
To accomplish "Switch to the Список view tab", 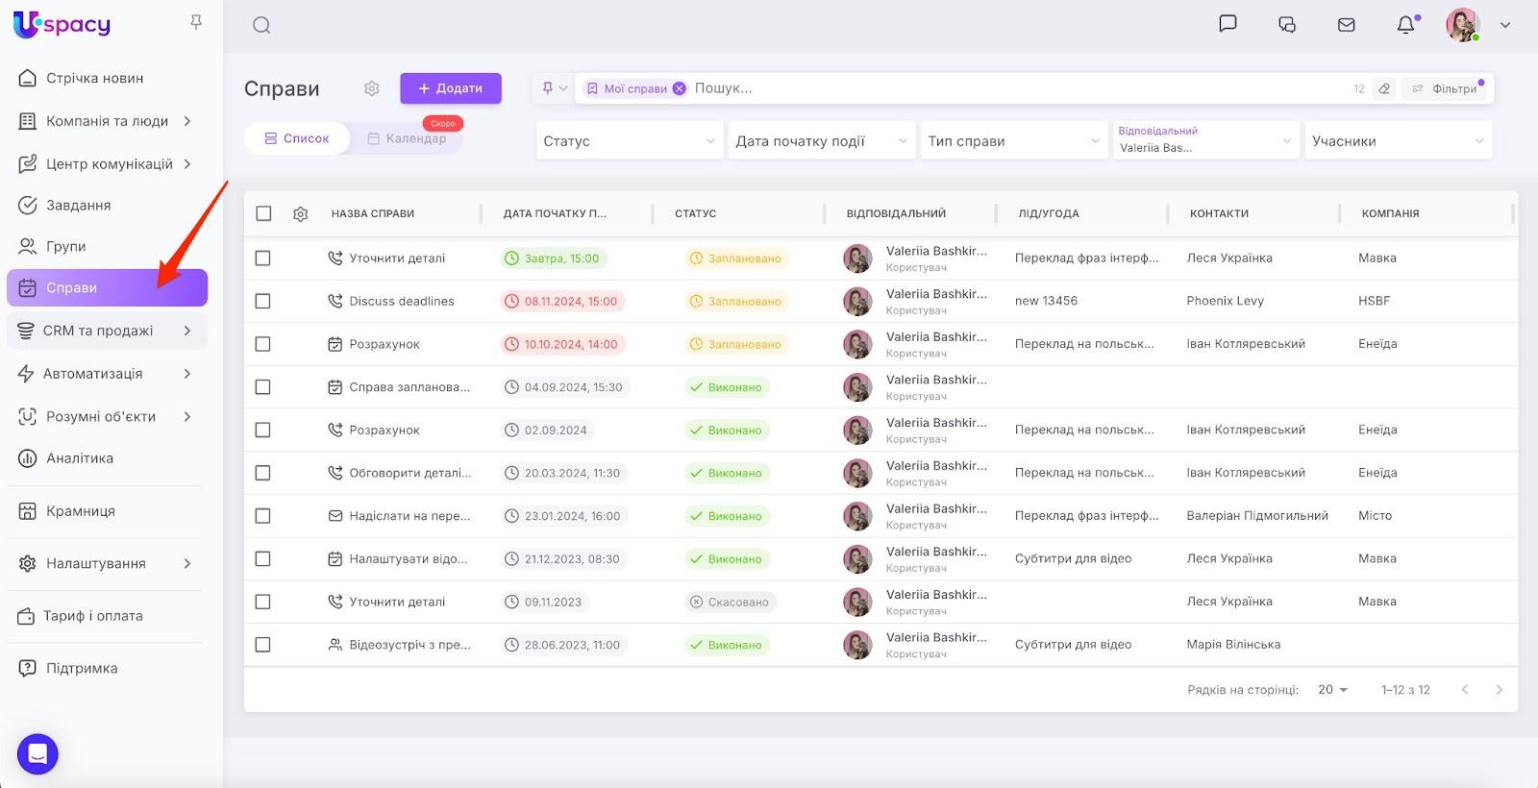I will [x=296, y=138].
